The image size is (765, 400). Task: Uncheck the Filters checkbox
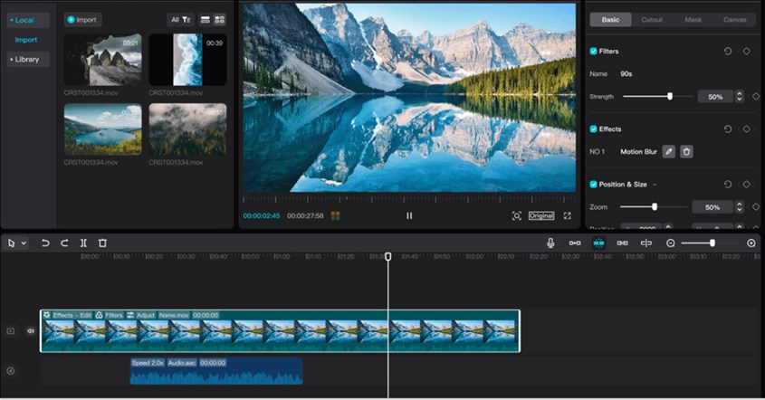tap(594, 52)
